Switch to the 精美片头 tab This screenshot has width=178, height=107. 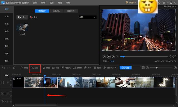[56, 11]
